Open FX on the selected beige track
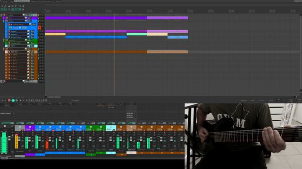 pos(33,52)
